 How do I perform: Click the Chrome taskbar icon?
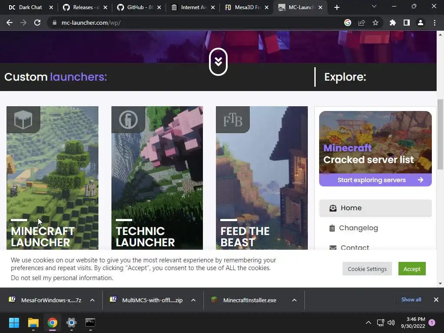(x=52, y=323)
